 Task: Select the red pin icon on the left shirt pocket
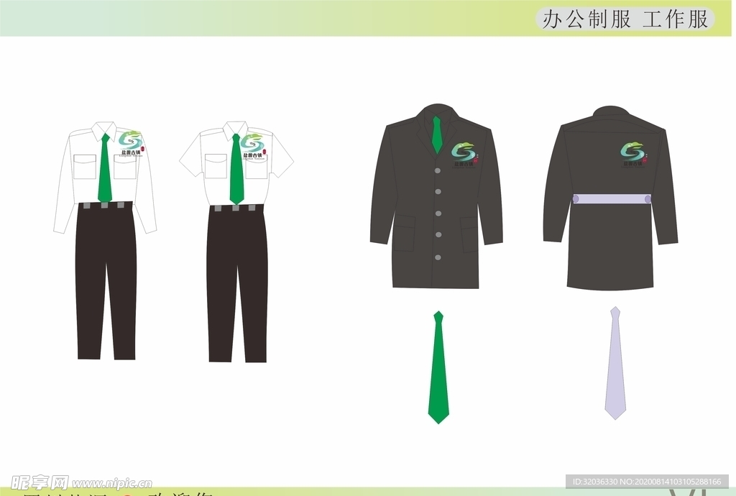[x=142, y=149]
